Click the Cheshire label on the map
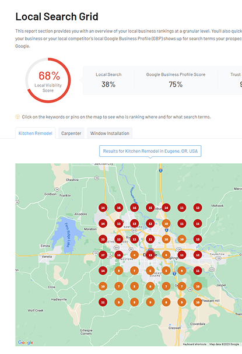242x354 pixels. (x=72, y=180)
